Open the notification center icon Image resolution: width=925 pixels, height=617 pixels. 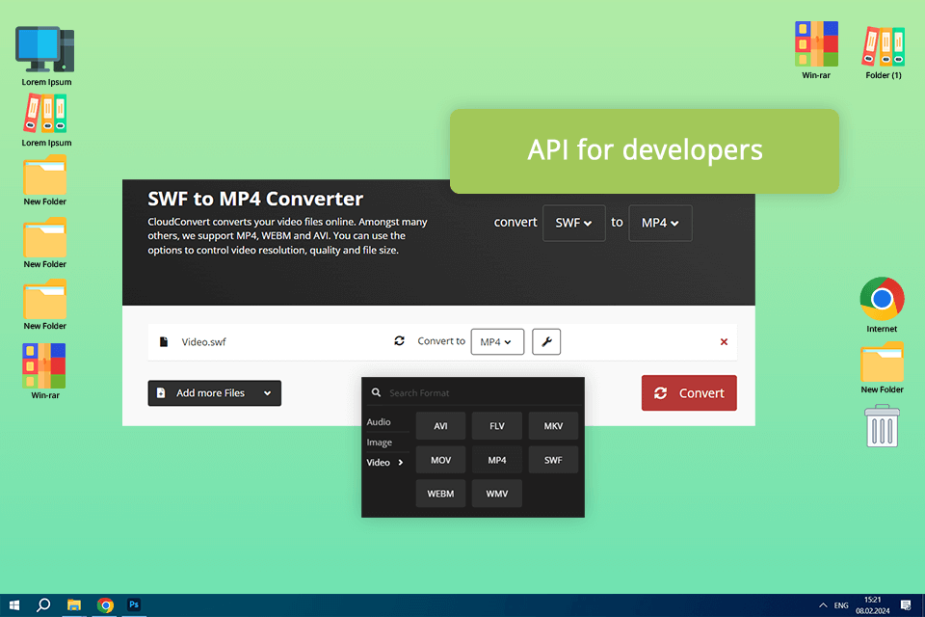(906, 605)
